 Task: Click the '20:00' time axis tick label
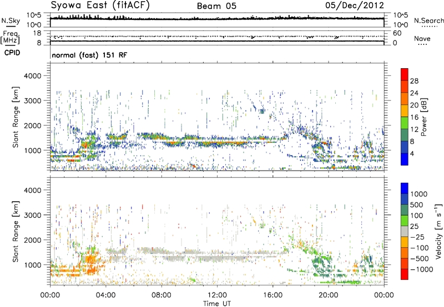pos(329,295)
